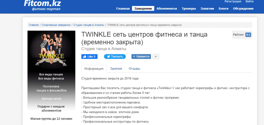The image size is (264, 125).
Task: Click the line Мы находимся в новом, элитном доме
Action: tap(110, 112)
